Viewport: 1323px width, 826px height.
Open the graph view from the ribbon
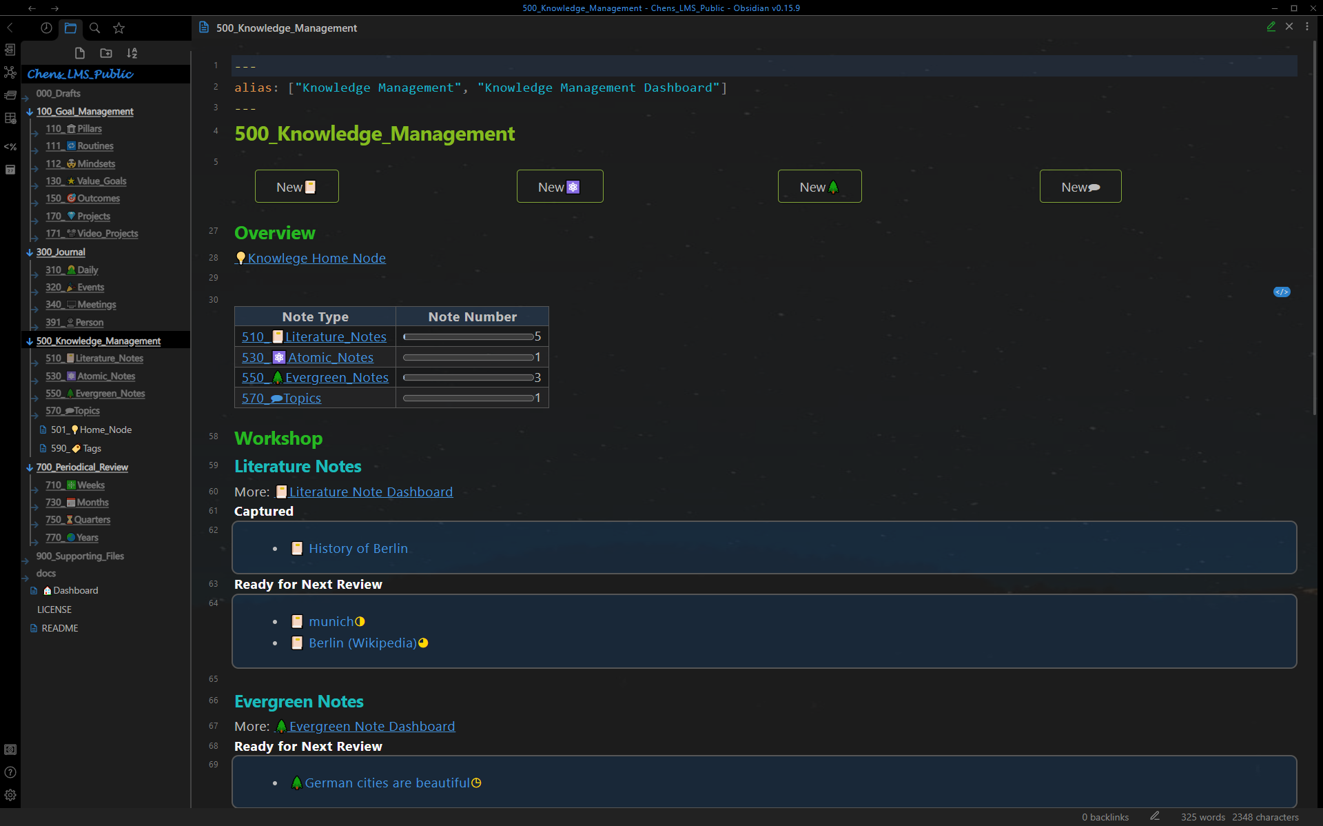[10, 72]
